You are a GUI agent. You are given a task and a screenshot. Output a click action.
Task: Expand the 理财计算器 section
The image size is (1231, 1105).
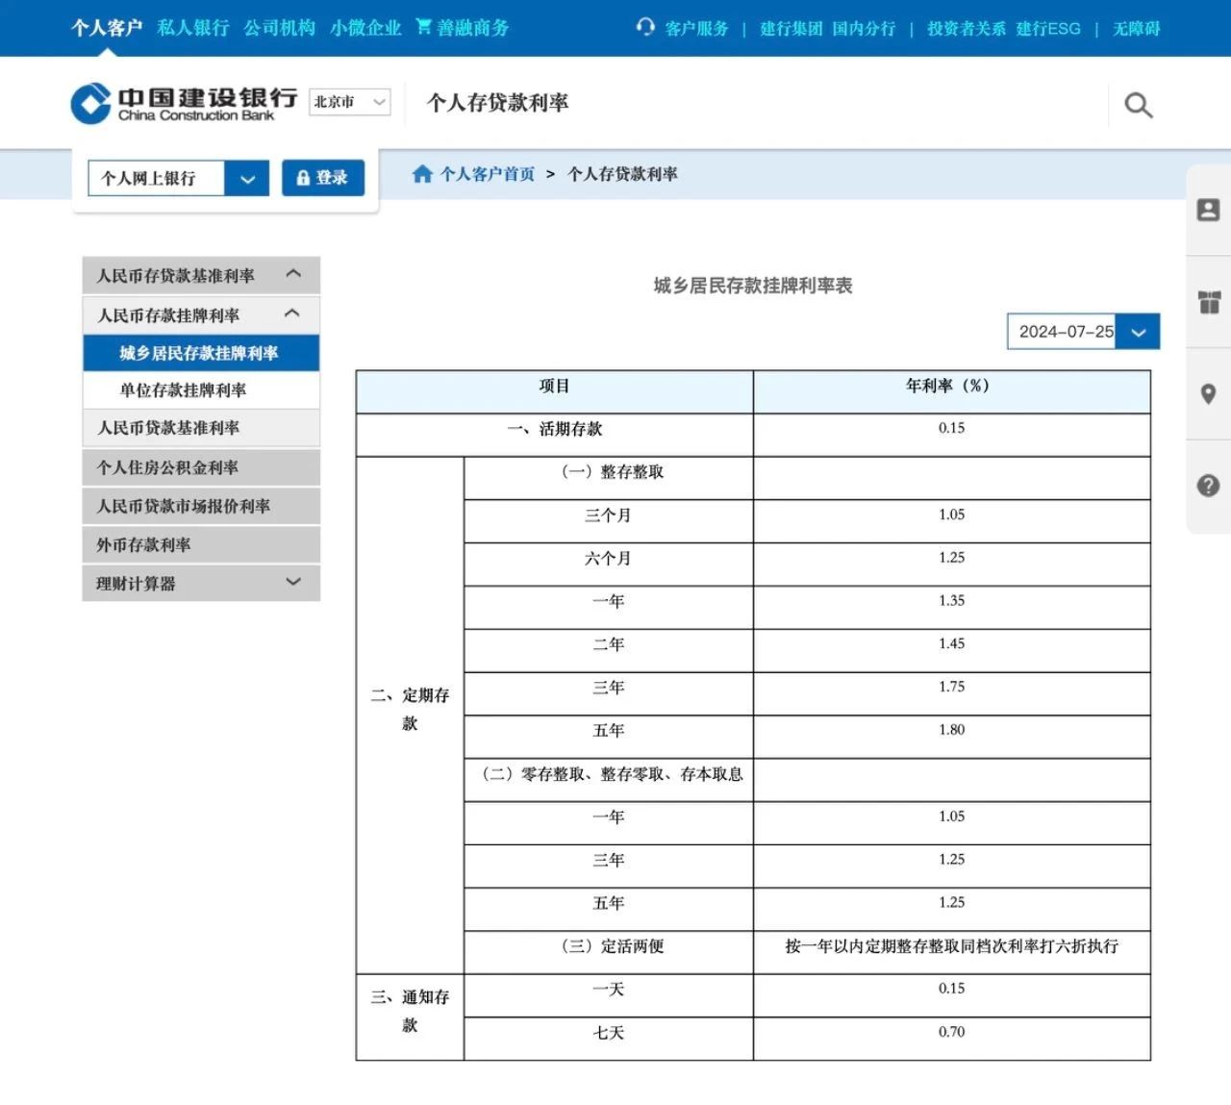pyautogui.click(x=293, y=583)
